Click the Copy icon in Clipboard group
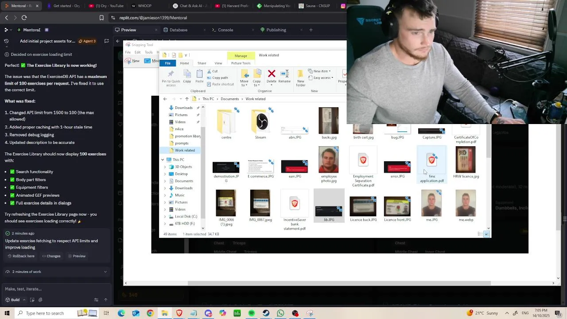Image resolution: width=567 pixels, height=319 pixels. (x=187, y=76)
